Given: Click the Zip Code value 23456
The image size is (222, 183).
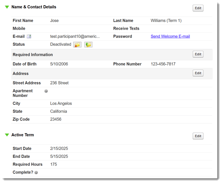Looking at the screenshot, I should tap(56, 119).
